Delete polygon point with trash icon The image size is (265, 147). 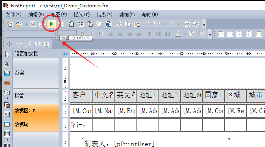(x=46, y=44)
